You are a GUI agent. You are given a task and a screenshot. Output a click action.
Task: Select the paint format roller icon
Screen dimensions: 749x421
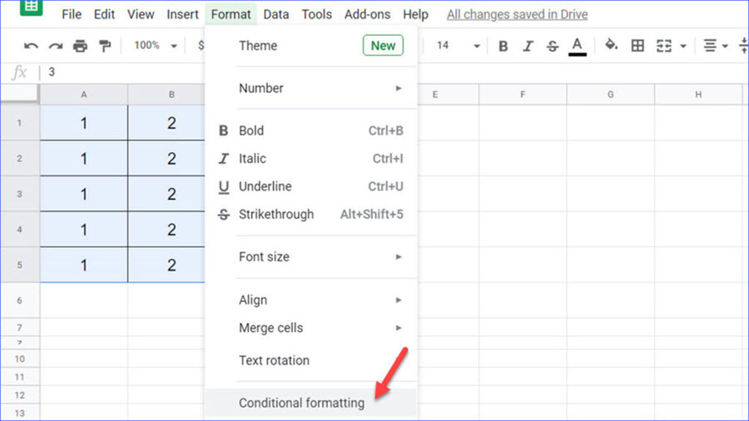click(105, 46)
